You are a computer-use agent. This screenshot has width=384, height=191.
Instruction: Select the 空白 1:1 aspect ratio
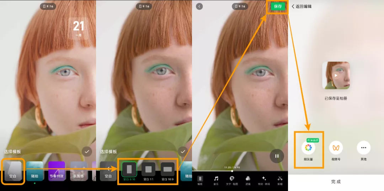[x=148, y=169]
